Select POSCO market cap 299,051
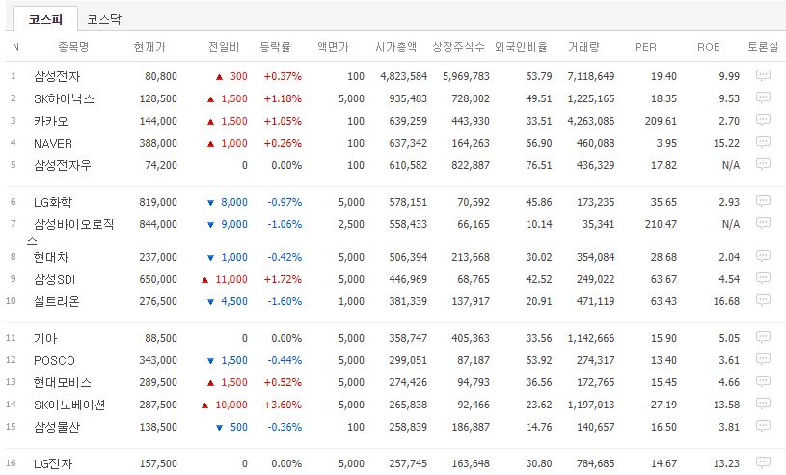 click(x=408, y=361)
